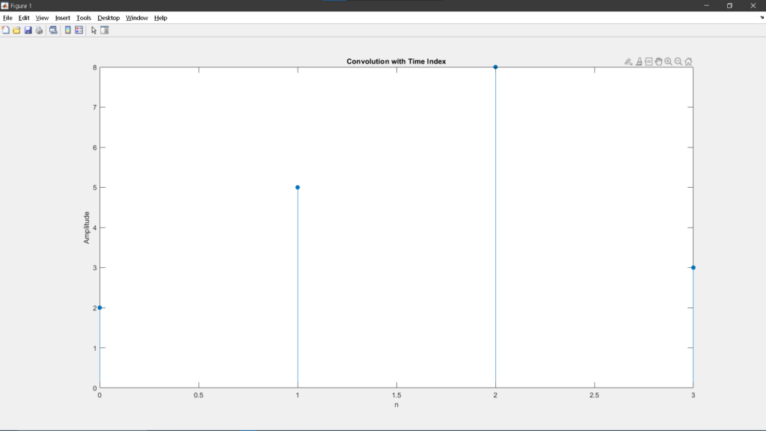The image size is (766, 431).
Task: Expand the Insert menu
Action: click(63, 17)
